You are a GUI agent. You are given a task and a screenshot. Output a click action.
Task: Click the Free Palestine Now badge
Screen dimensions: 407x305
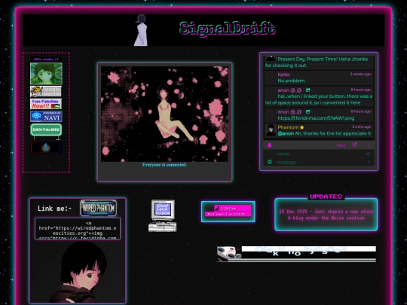pos(46,104)
